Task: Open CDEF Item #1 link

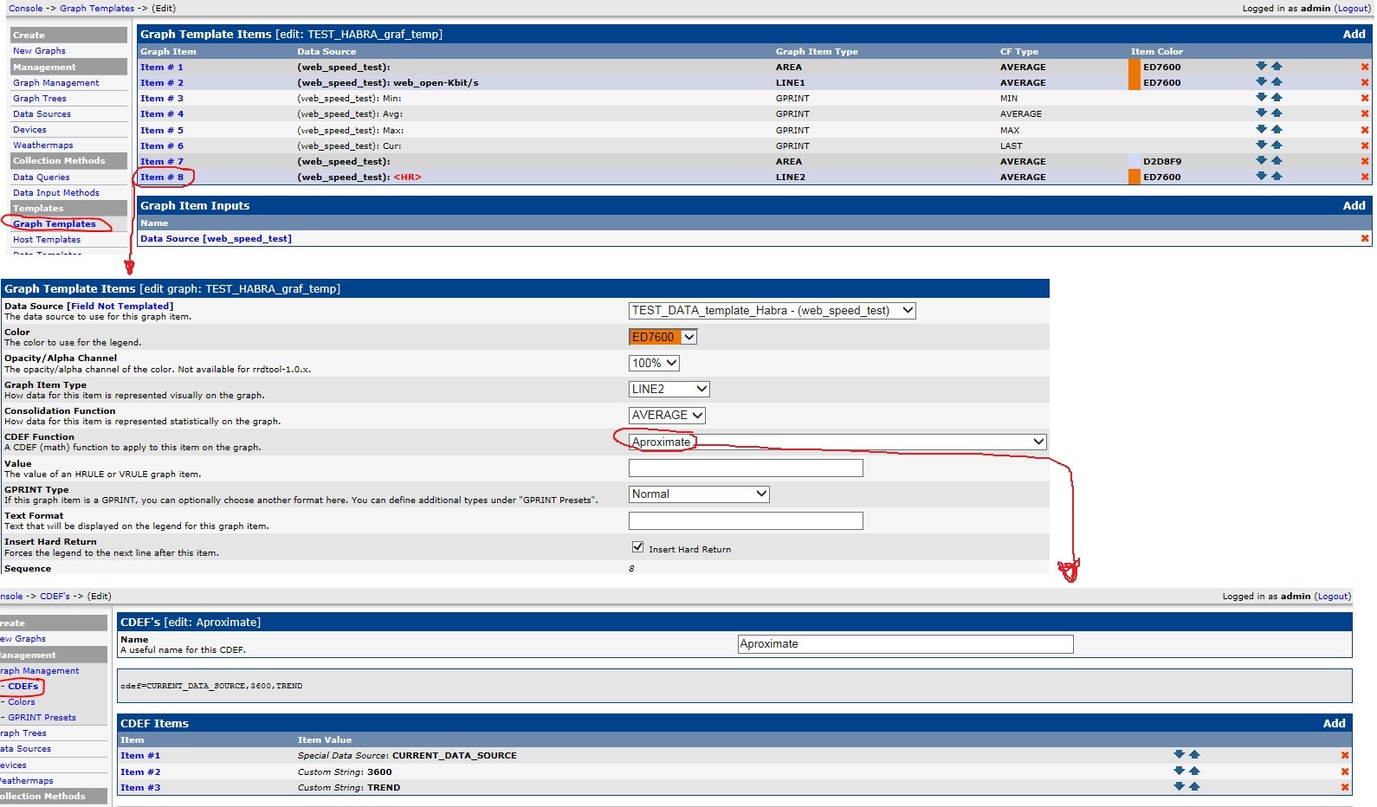Action: tap(140, 755)
